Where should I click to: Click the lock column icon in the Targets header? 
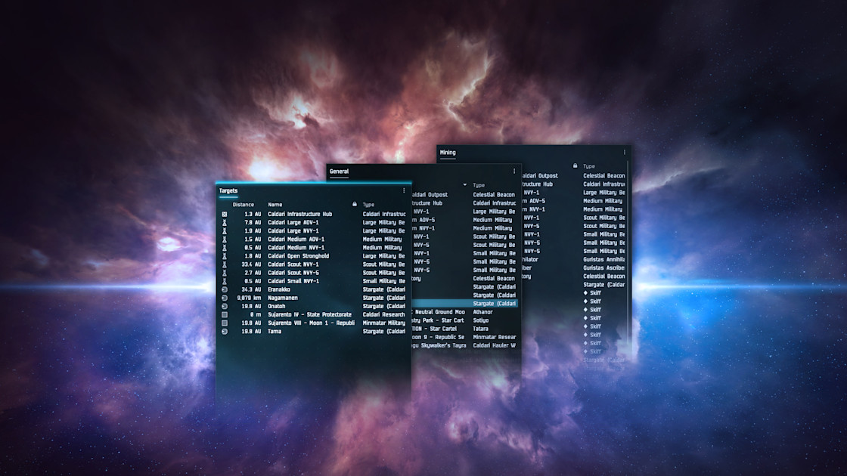pos(355,204)
